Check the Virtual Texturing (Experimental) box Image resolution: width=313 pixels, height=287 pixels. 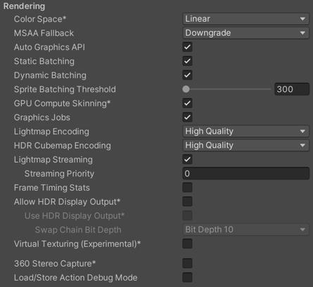tap(187, 243)
